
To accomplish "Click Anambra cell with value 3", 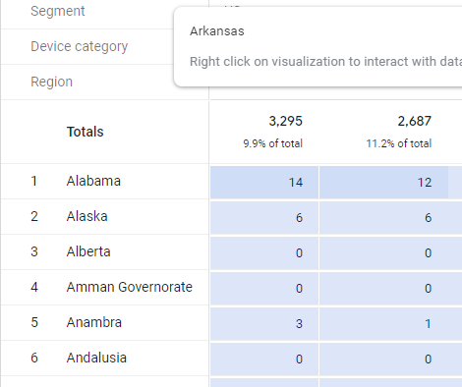I will (264, 324).
